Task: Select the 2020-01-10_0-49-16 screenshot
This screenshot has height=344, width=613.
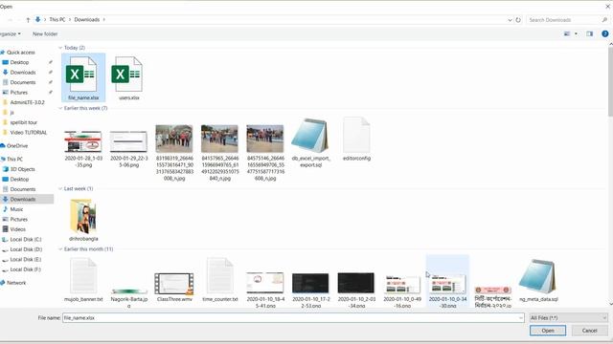Action: click(x=402, y=290)
